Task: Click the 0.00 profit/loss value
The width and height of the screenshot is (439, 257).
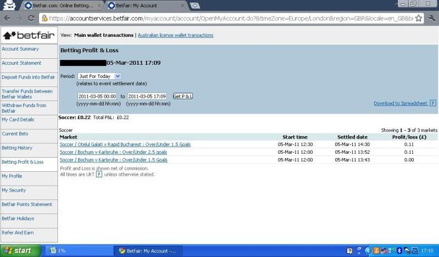Action: point(409,160)
